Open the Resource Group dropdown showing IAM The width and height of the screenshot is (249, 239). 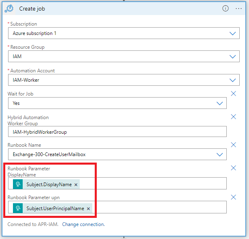click(x=232, y=56)
